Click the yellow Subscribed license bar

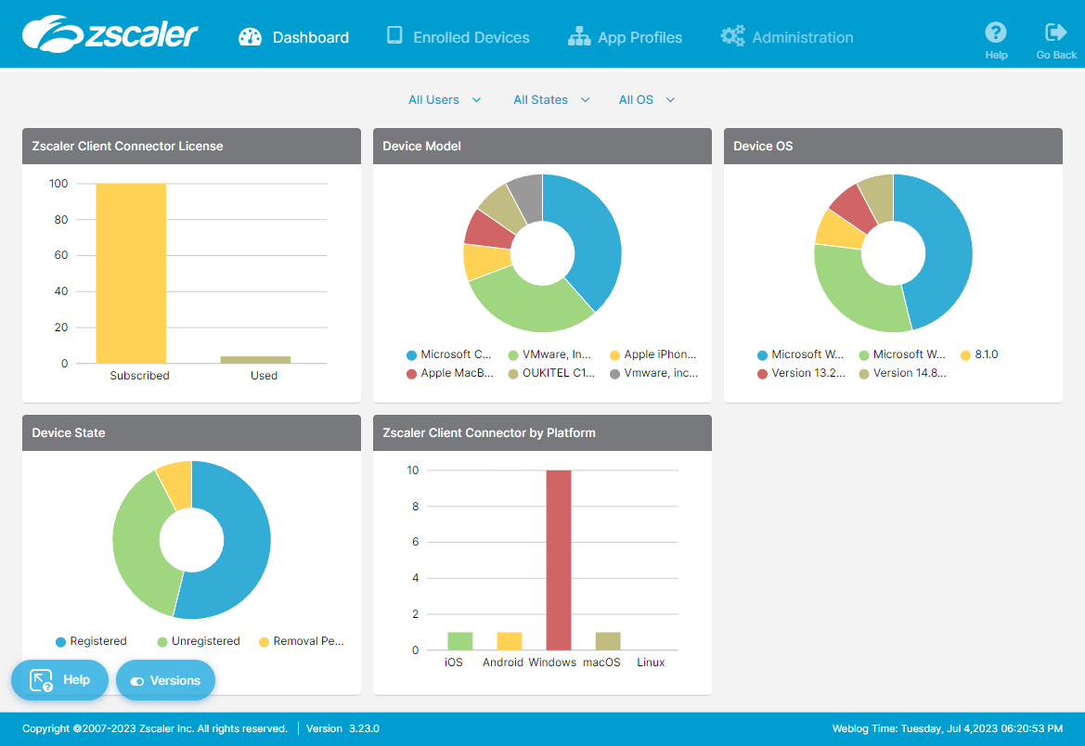click(x=131, y=273)
